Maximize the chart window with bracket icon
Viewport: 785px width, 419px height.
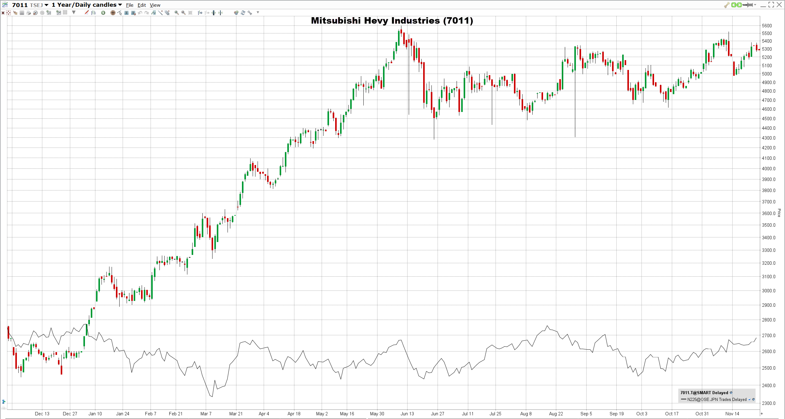pyautogui.click(x=771, y=5)
